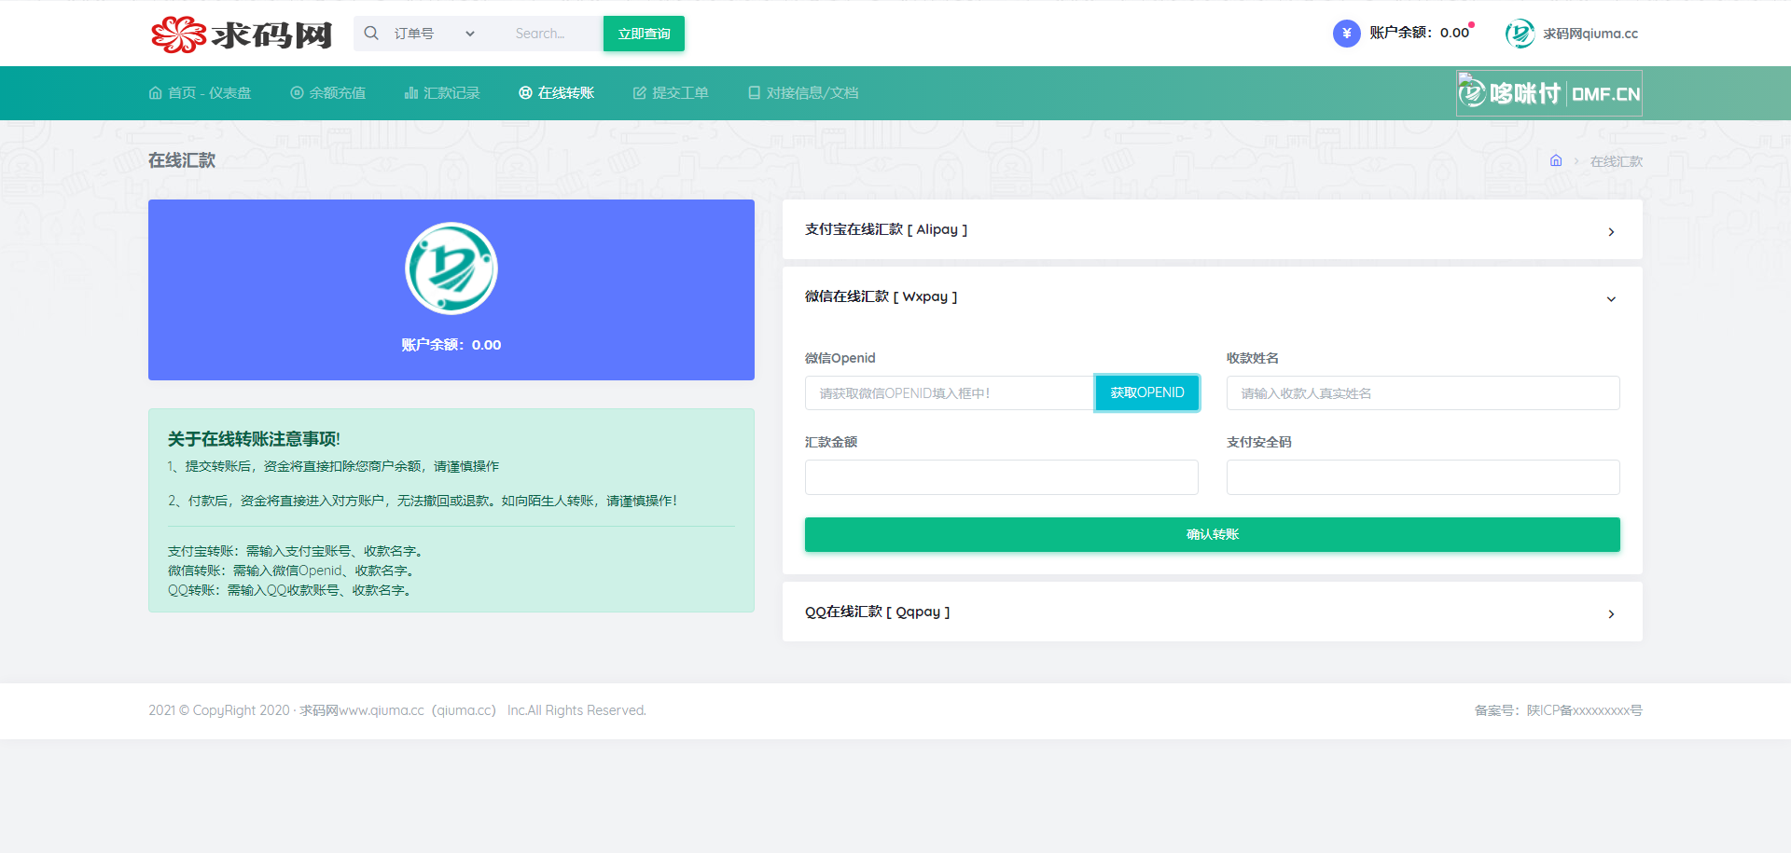
Task: Open the 求码网 site logo
Action: pos(242,34)
